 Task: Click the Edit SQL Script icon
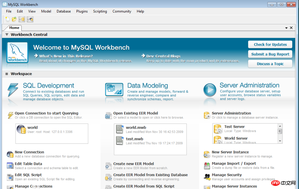pos(10,177)
